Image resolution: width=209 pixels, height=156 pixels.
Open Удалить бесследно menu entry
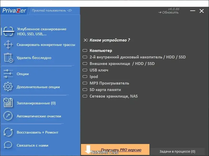[34, 58]
